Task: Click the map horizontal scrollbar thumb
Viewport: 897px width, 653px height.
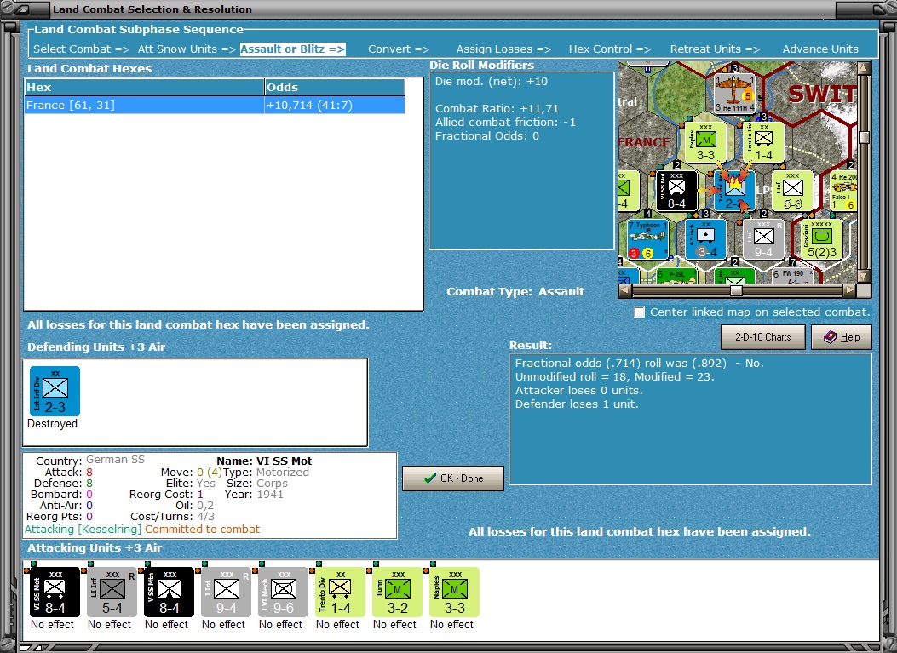Action: pyautogui.click(x=736, y=291)
